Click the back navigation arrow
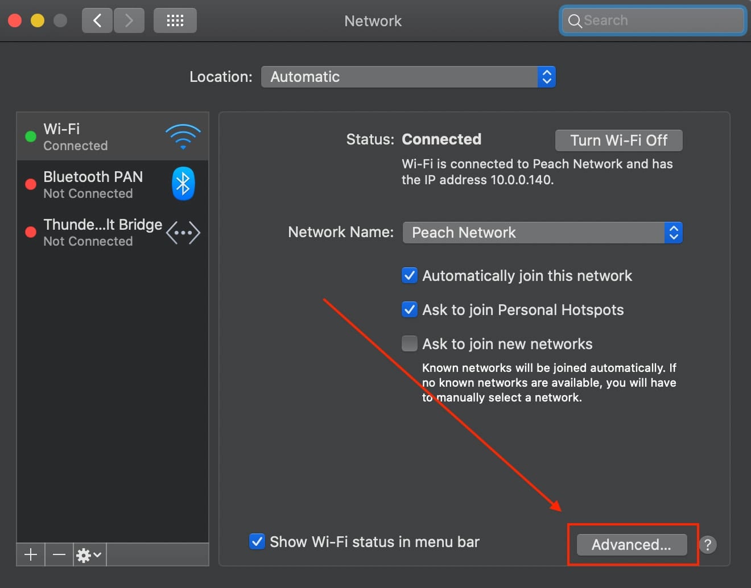The height and width of the screenshot is (588, 751). (97, 21)
